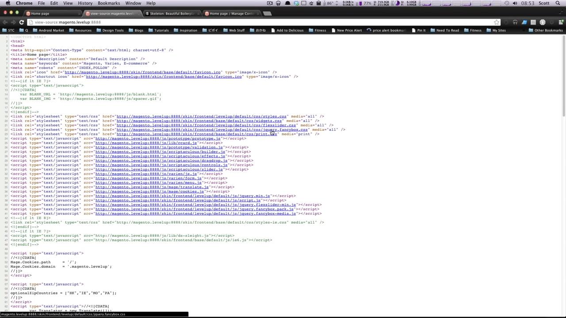Click the browser forward arrow
The height and width of the screenshot is (318, 566).
[13, 22]
